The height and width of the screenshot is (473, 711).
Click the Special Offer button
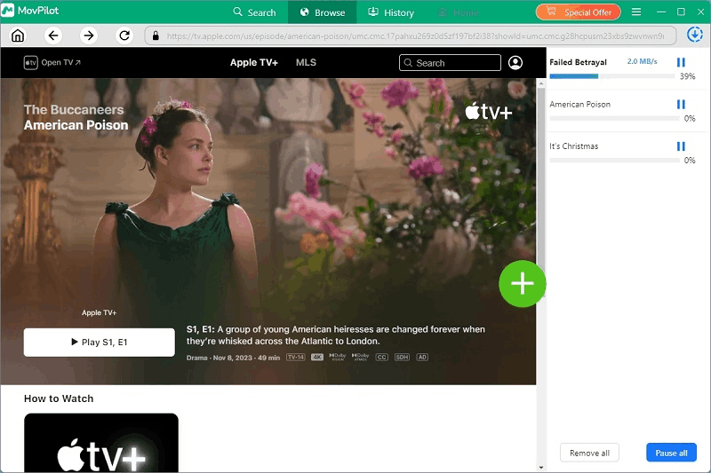point(578,12)
